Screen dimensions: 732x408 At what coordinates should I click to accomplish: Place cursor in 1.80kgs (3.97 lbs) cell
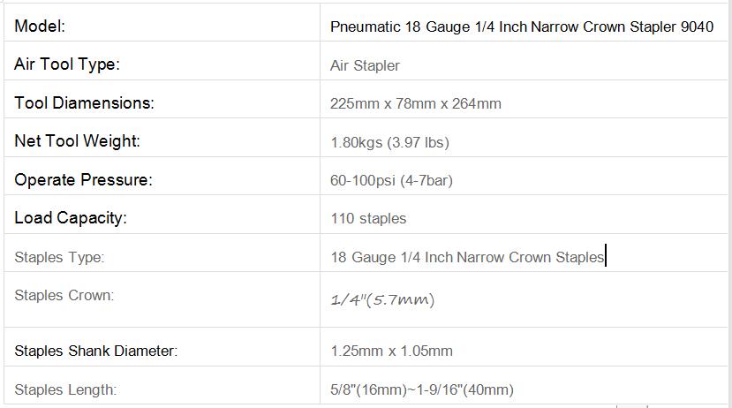pos(524,138)
